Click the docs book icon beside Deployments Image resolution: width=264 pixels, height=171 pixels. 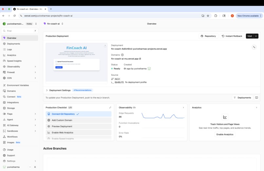(256, 98)
